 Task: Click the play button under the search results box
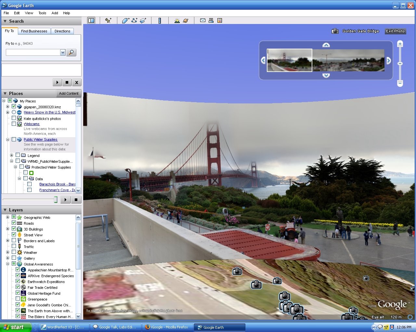point(57,82)
